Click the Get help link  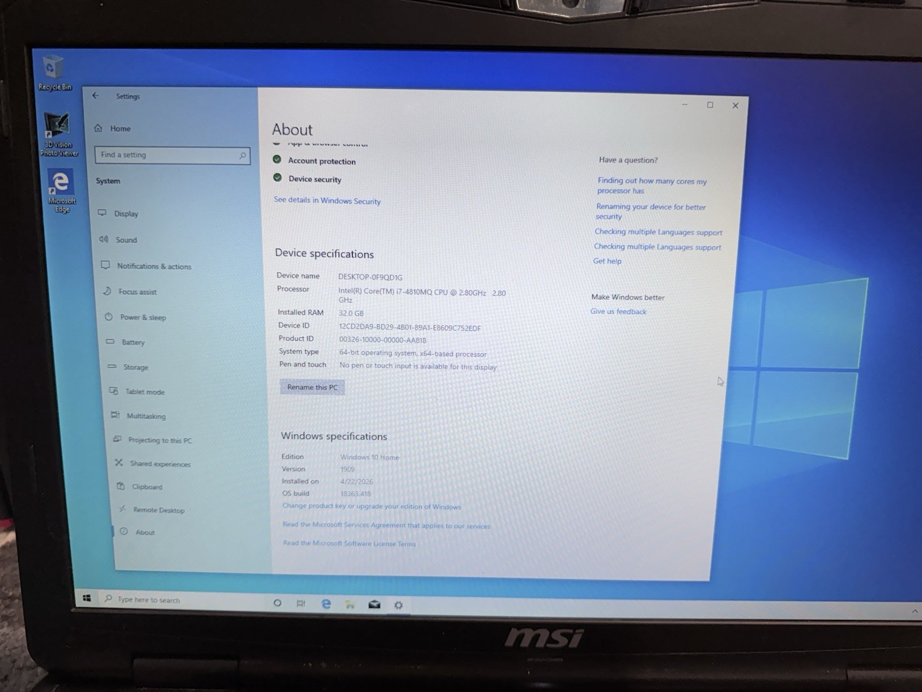point(607,261)
